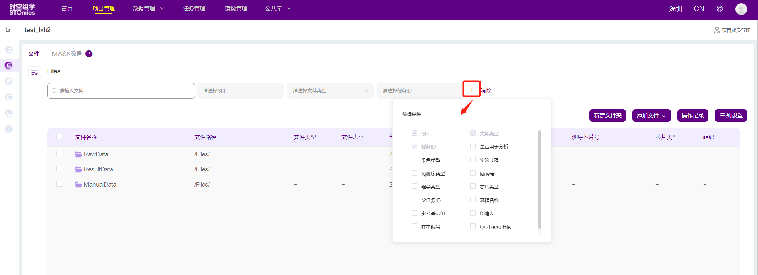Expand the 请选择文件类型 dropdown
The height and width of the screenshot is (275, 758).
click(330, 91)
